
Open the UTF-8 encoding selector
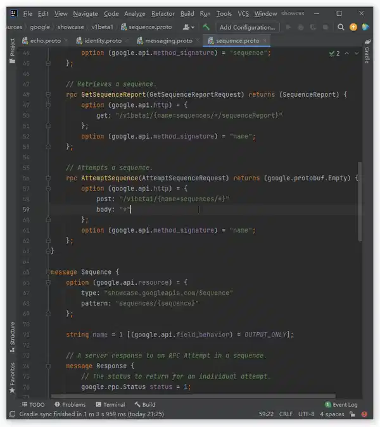coord(307,414)
